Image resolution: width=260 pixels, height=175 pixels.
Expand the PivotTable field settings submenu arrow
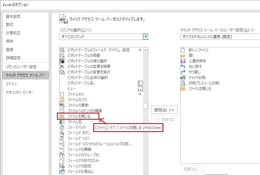[x=140, y=50]
